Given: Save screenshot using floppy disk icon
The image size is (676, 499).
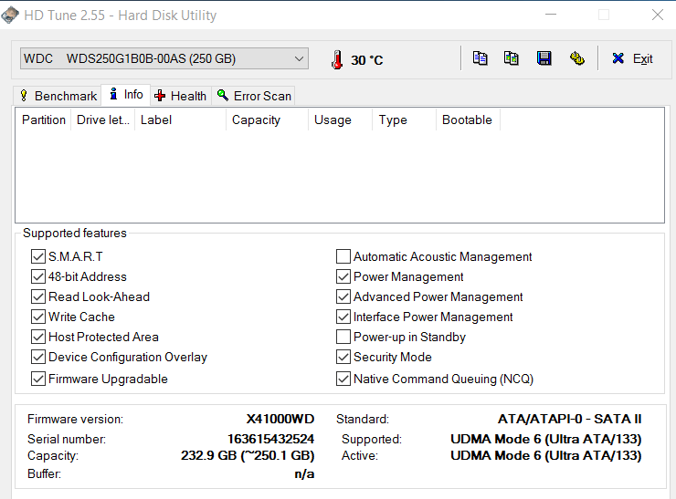Looking at the screenshot, I should coord(544,58).
